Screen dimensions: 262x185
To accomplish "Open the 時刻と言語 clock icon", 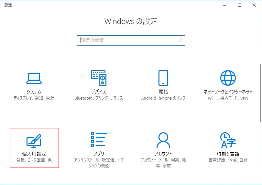I will (228, 140).
